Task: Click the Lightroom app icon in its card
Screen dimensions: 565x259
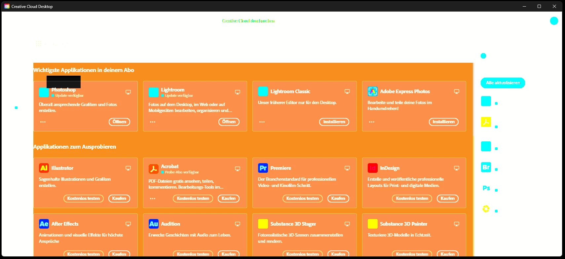Action: point(154,92)
